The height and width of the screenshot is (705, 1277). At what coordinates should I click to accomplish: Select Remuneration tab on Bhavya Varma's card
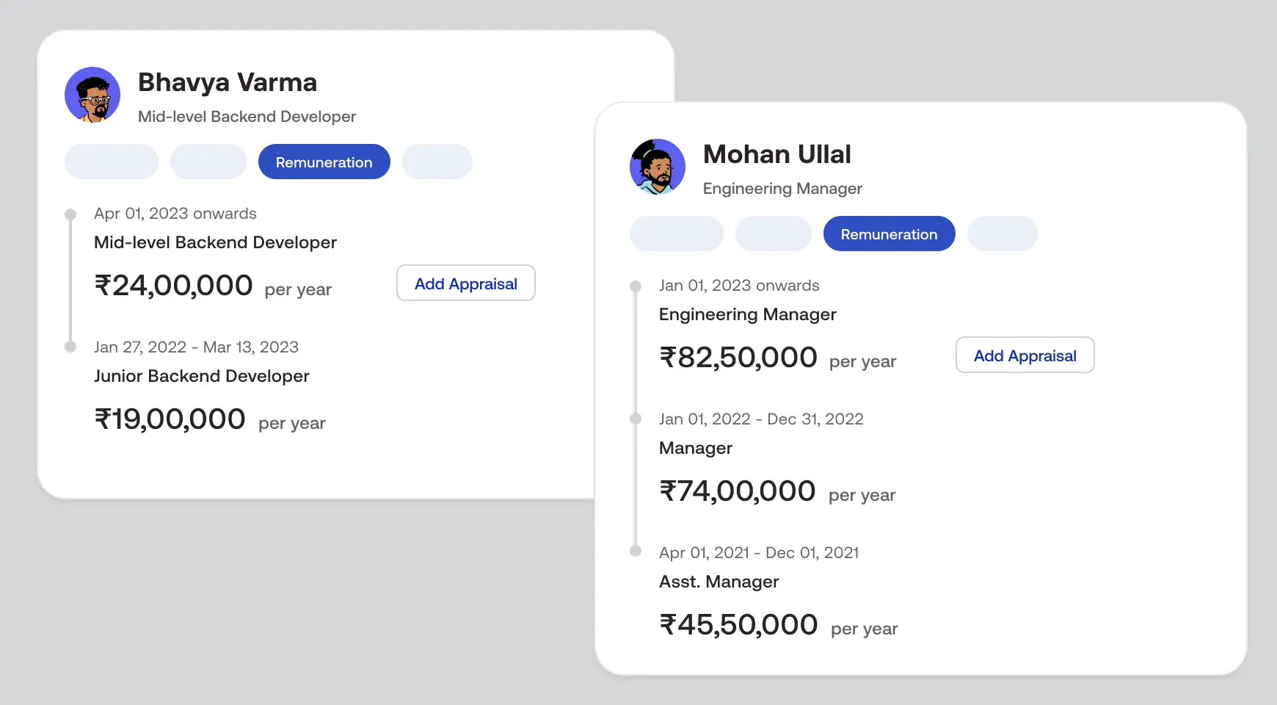pos(324,162)
